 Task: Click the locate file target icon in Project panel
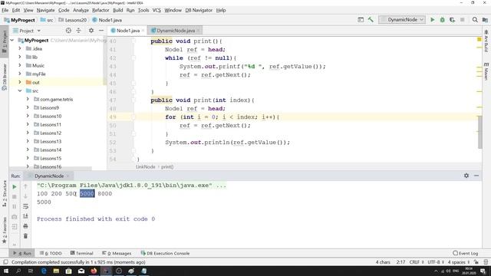tap(68, 31)
